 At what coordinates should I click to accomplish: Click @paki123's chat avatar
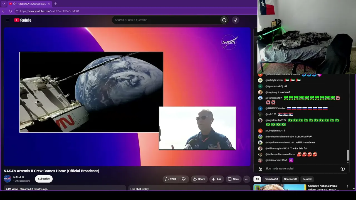coord(260,114)
